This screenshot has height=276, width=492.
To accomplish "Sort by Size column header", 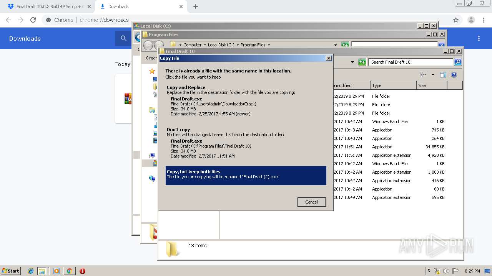I will click(432, 85).
